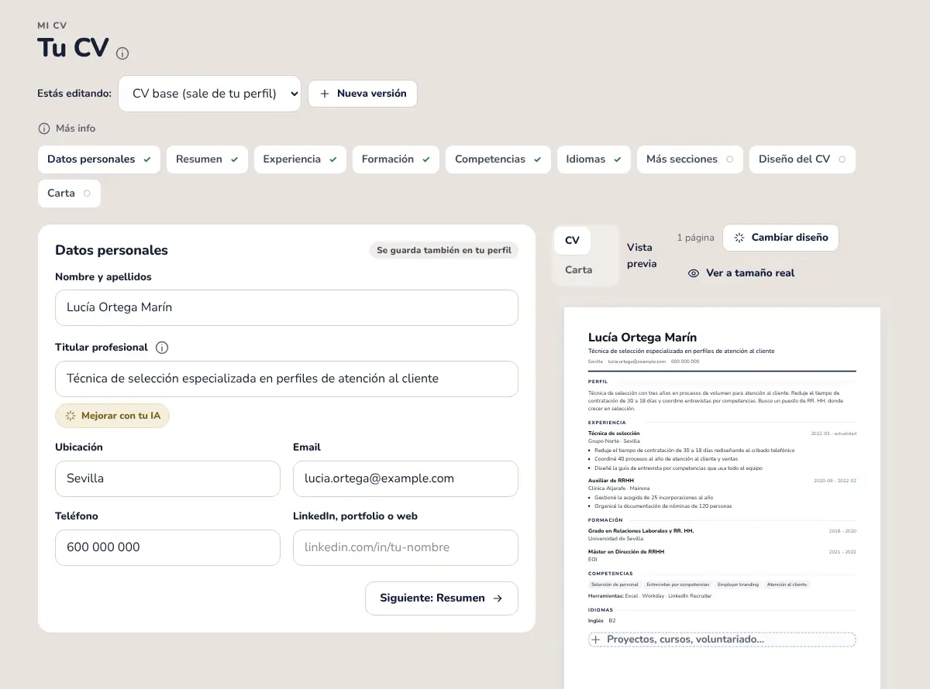Click the name Lucía Ortega Marín in CV preview
The height and width of the screenshot is (689, 930).
pyautogui.click(x=642, y=337)
